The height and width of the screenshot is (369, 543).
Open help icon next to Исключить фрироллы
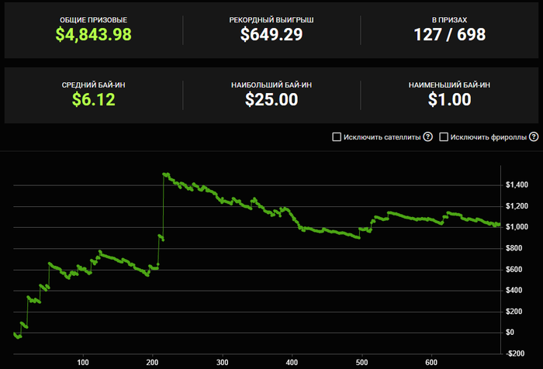(534, 136)
